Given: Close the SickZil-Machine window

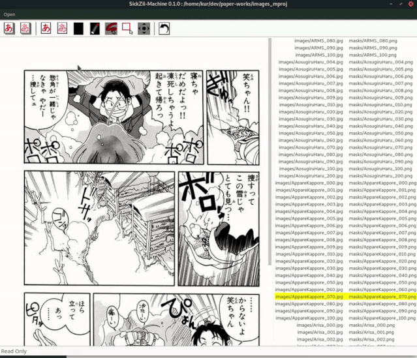Looking at the screenshot, I should pyautogui.click(x=410, y=4).
